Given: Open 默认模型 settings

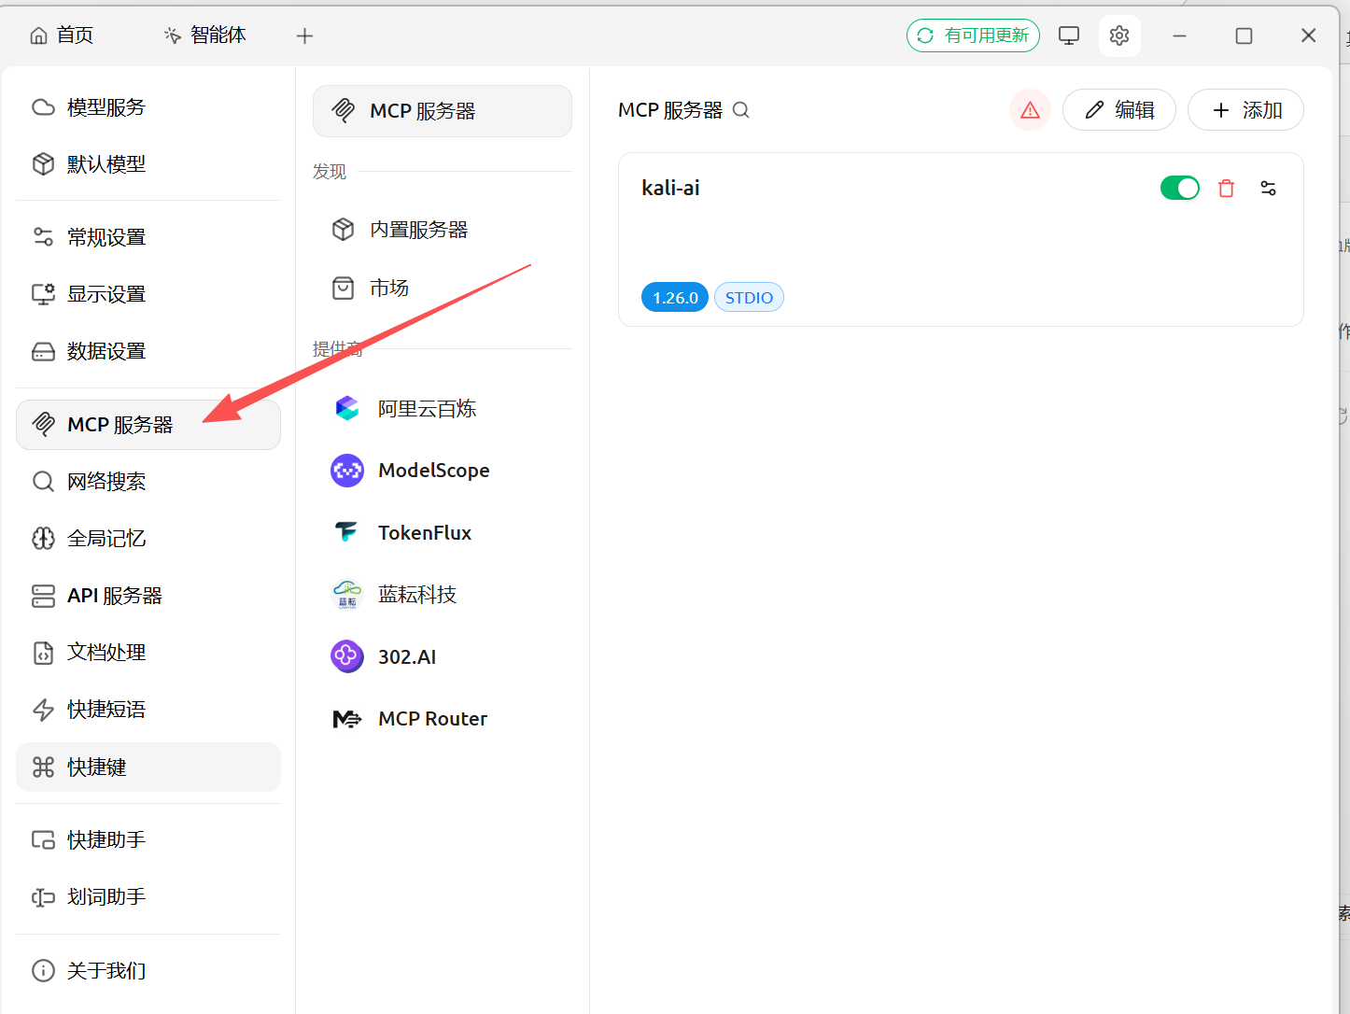Looking at the screenshot, I should [x=148, y=164].
